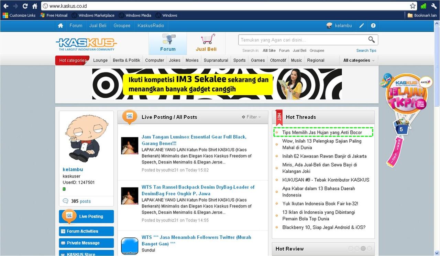The height and width of the screenshot is (256, 440).
Task: Open the Bookmark lain folder
Action: tap(422, 15)
